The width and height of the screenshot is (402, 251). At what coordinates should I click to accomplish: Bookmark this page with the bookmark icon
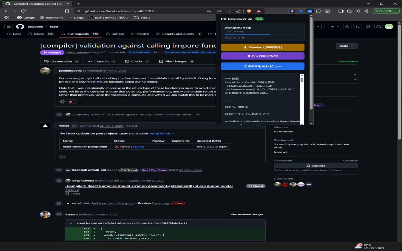(x=67, y=11)
